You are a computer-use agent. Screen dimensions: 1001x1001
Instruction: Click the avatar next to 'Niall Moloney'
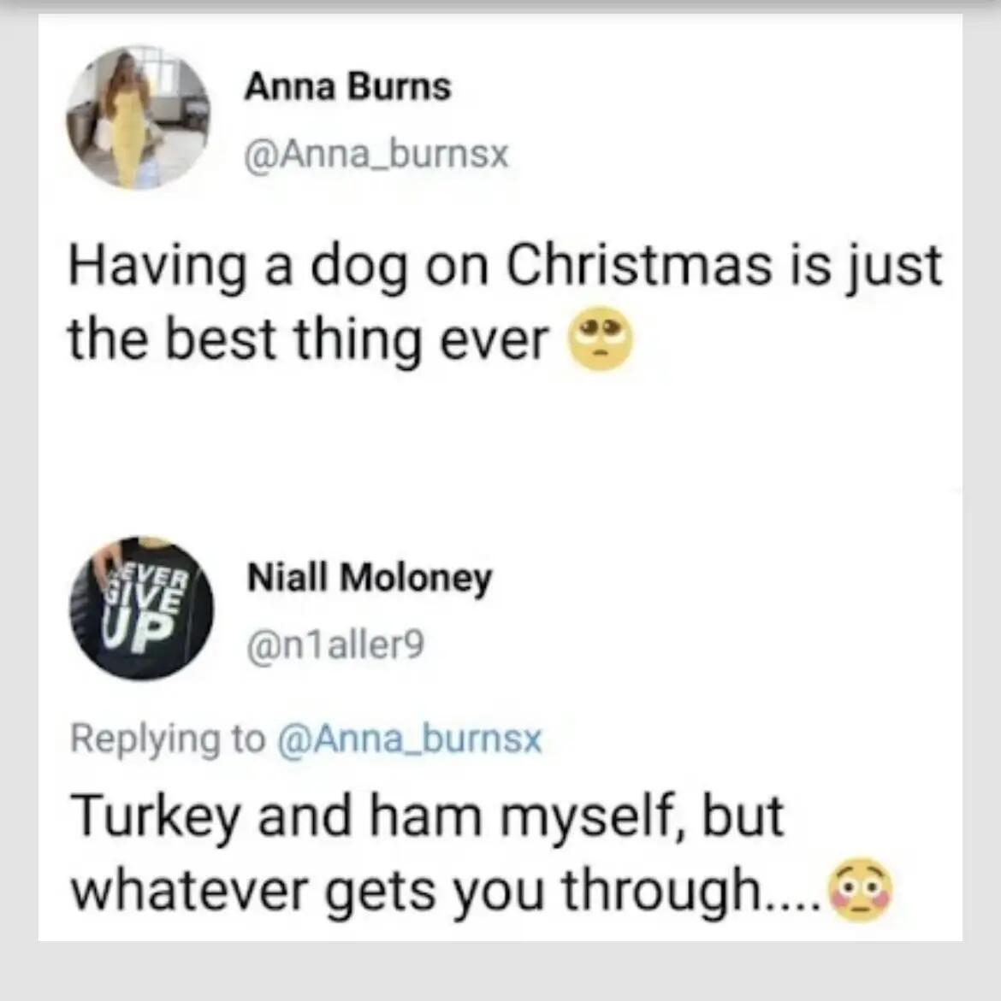pos(142,608)
